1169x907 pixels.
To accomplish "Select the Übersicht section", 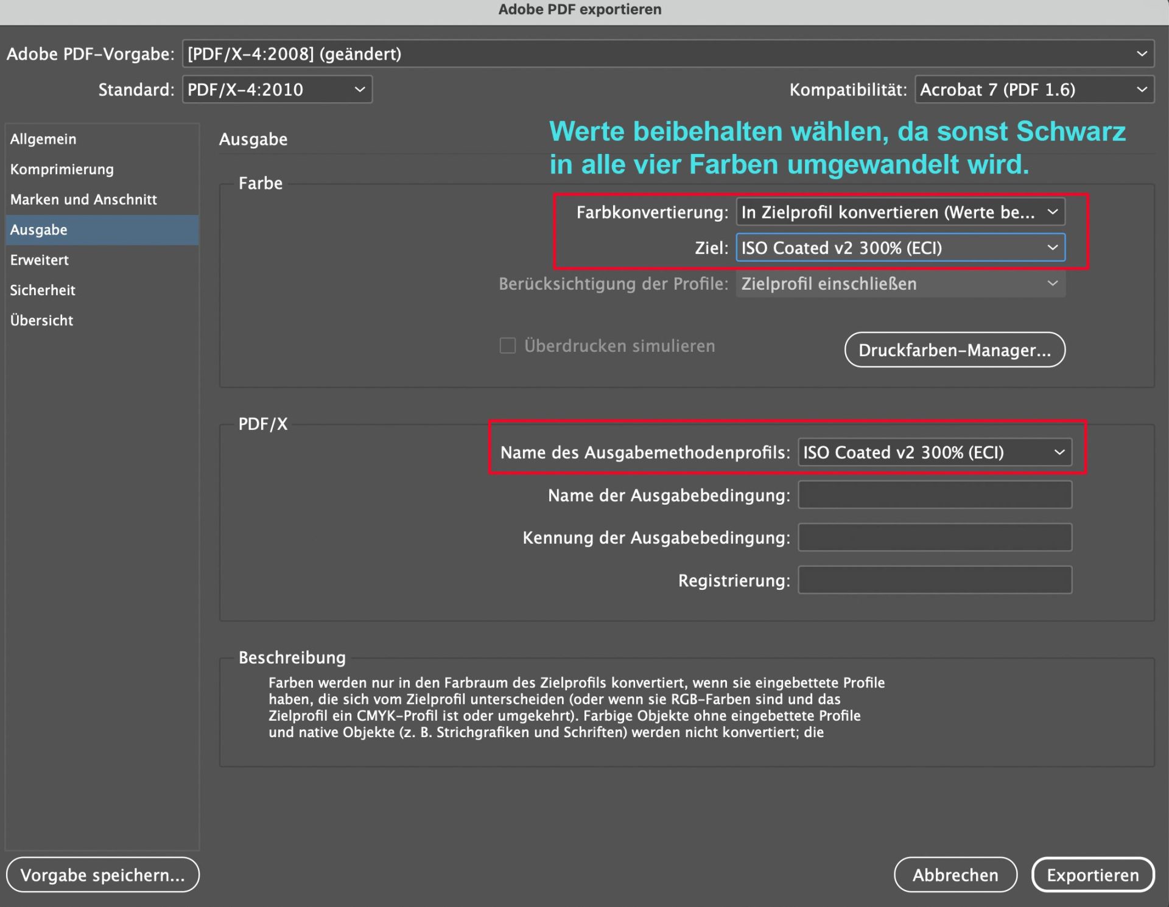I will (102, 320).
